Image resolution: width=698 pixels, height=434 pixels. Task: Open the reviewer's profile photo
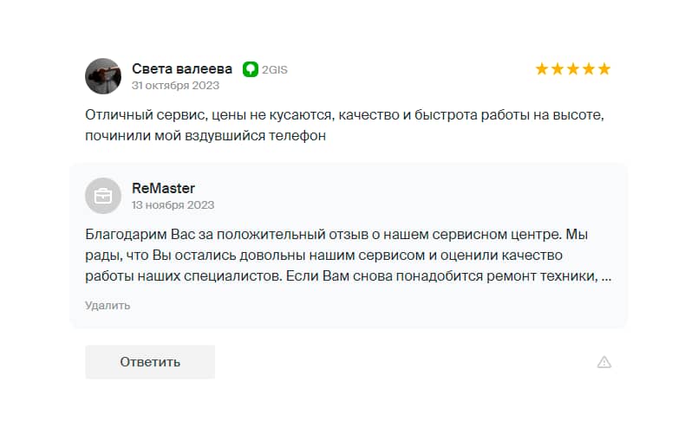tap(103, 76)
